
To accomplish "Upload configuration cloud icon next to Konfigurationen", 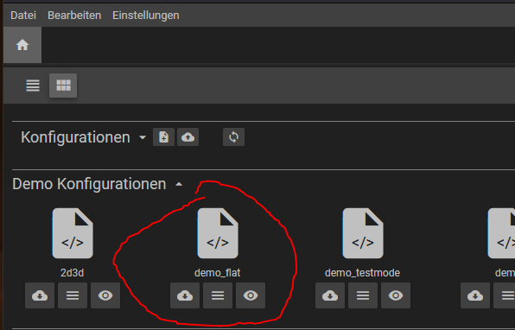I will (188, 137).
